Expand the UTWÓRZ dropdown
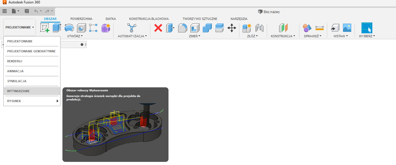This screenshot has width=396, height=165. point(75,36)
